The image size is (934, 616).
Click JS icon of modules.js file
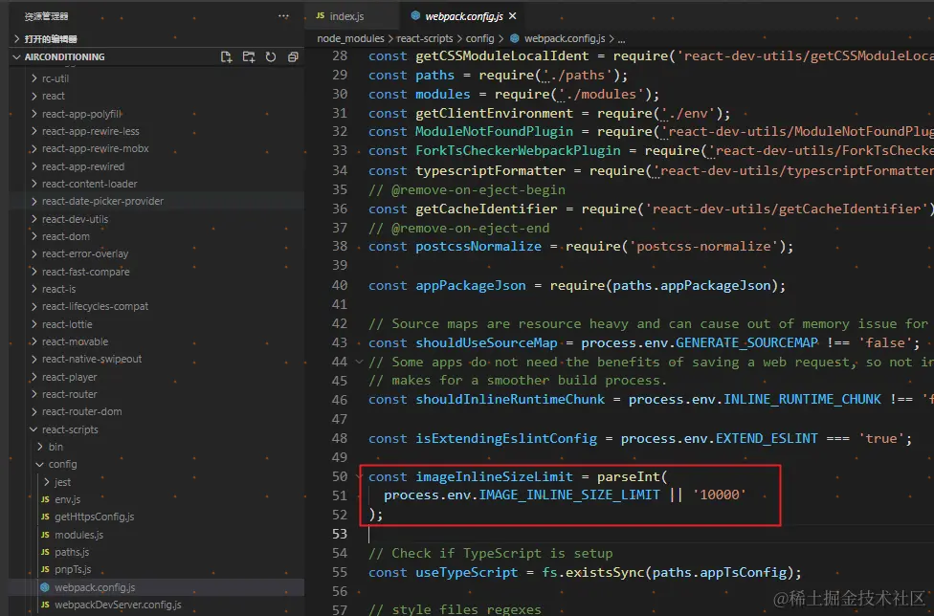pos(45,535)
